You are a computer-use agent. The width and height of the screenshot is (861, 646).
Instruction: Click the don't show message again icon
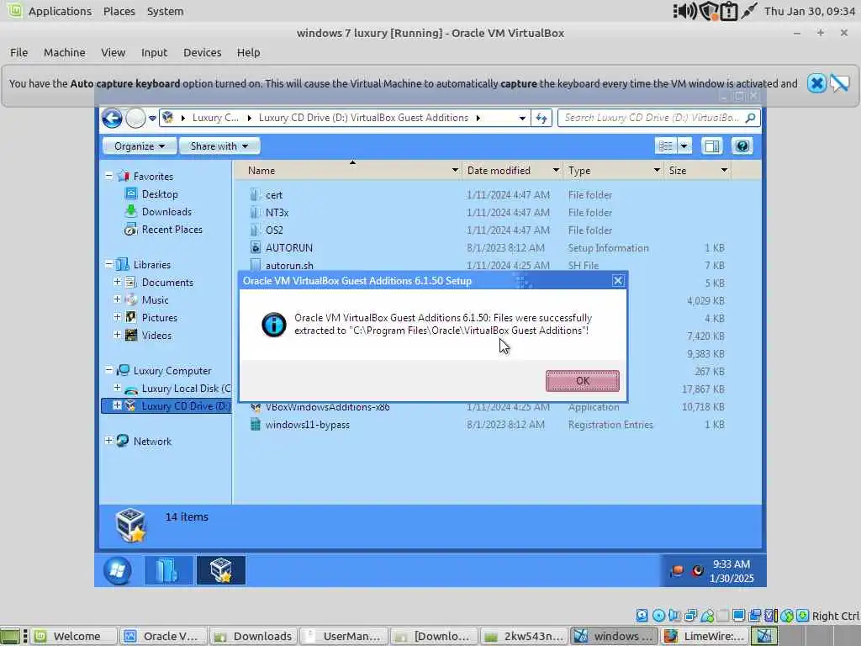840,83
